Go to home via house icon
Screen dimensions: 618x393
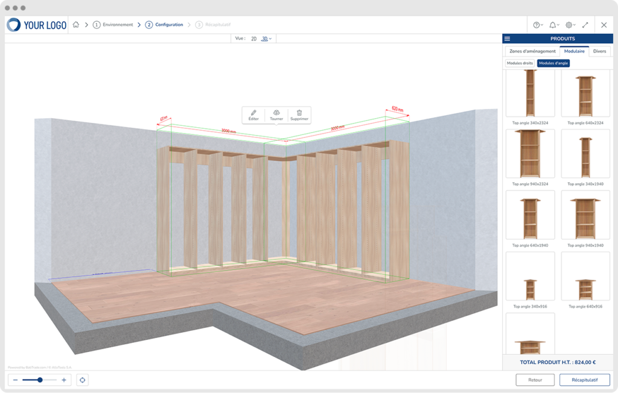pos(76,25)
